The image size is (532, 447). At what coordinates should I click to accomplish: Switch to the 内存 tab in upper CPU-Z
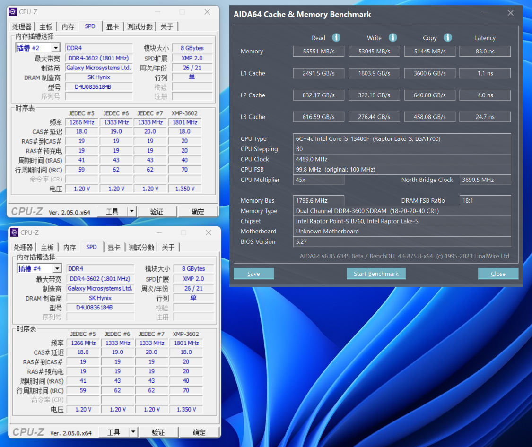pos(68,27)
